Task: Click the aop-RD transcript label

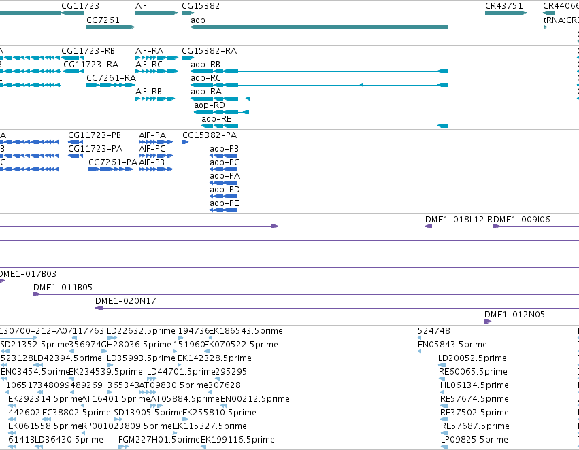Action: (x=210, y=105)
